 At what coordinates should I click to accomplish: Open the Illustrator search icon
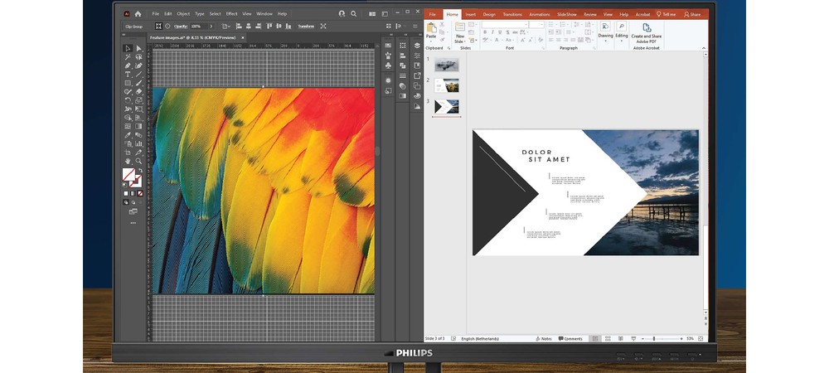(354, 14)
